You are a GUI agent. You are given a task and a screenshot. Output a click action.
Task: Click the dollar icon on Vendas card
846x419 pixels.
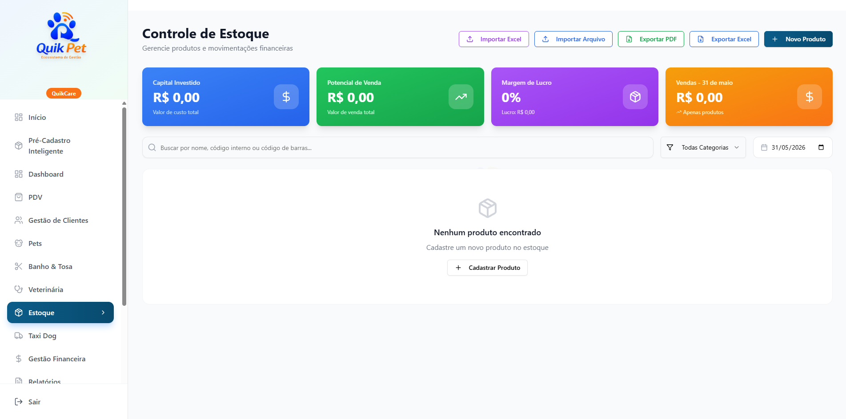coord(810,97)
